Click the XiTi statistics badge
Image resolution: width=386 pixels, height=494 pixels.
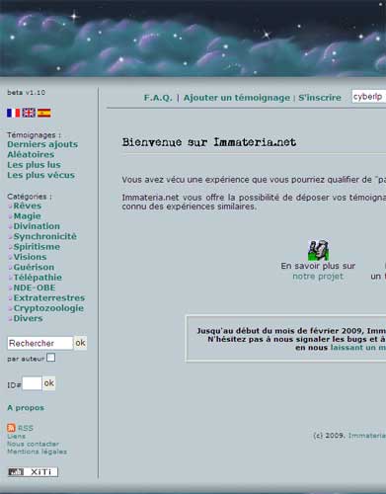(33, 472)
